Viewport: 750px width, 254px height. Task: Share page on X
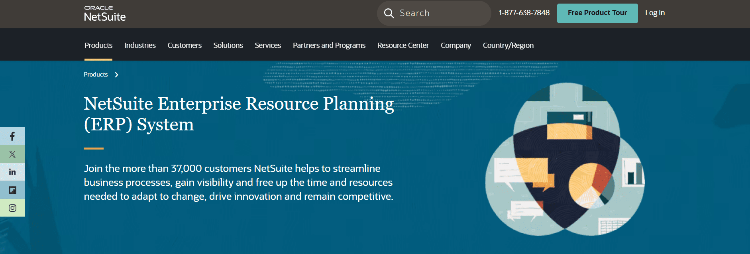tap(12, 154)
